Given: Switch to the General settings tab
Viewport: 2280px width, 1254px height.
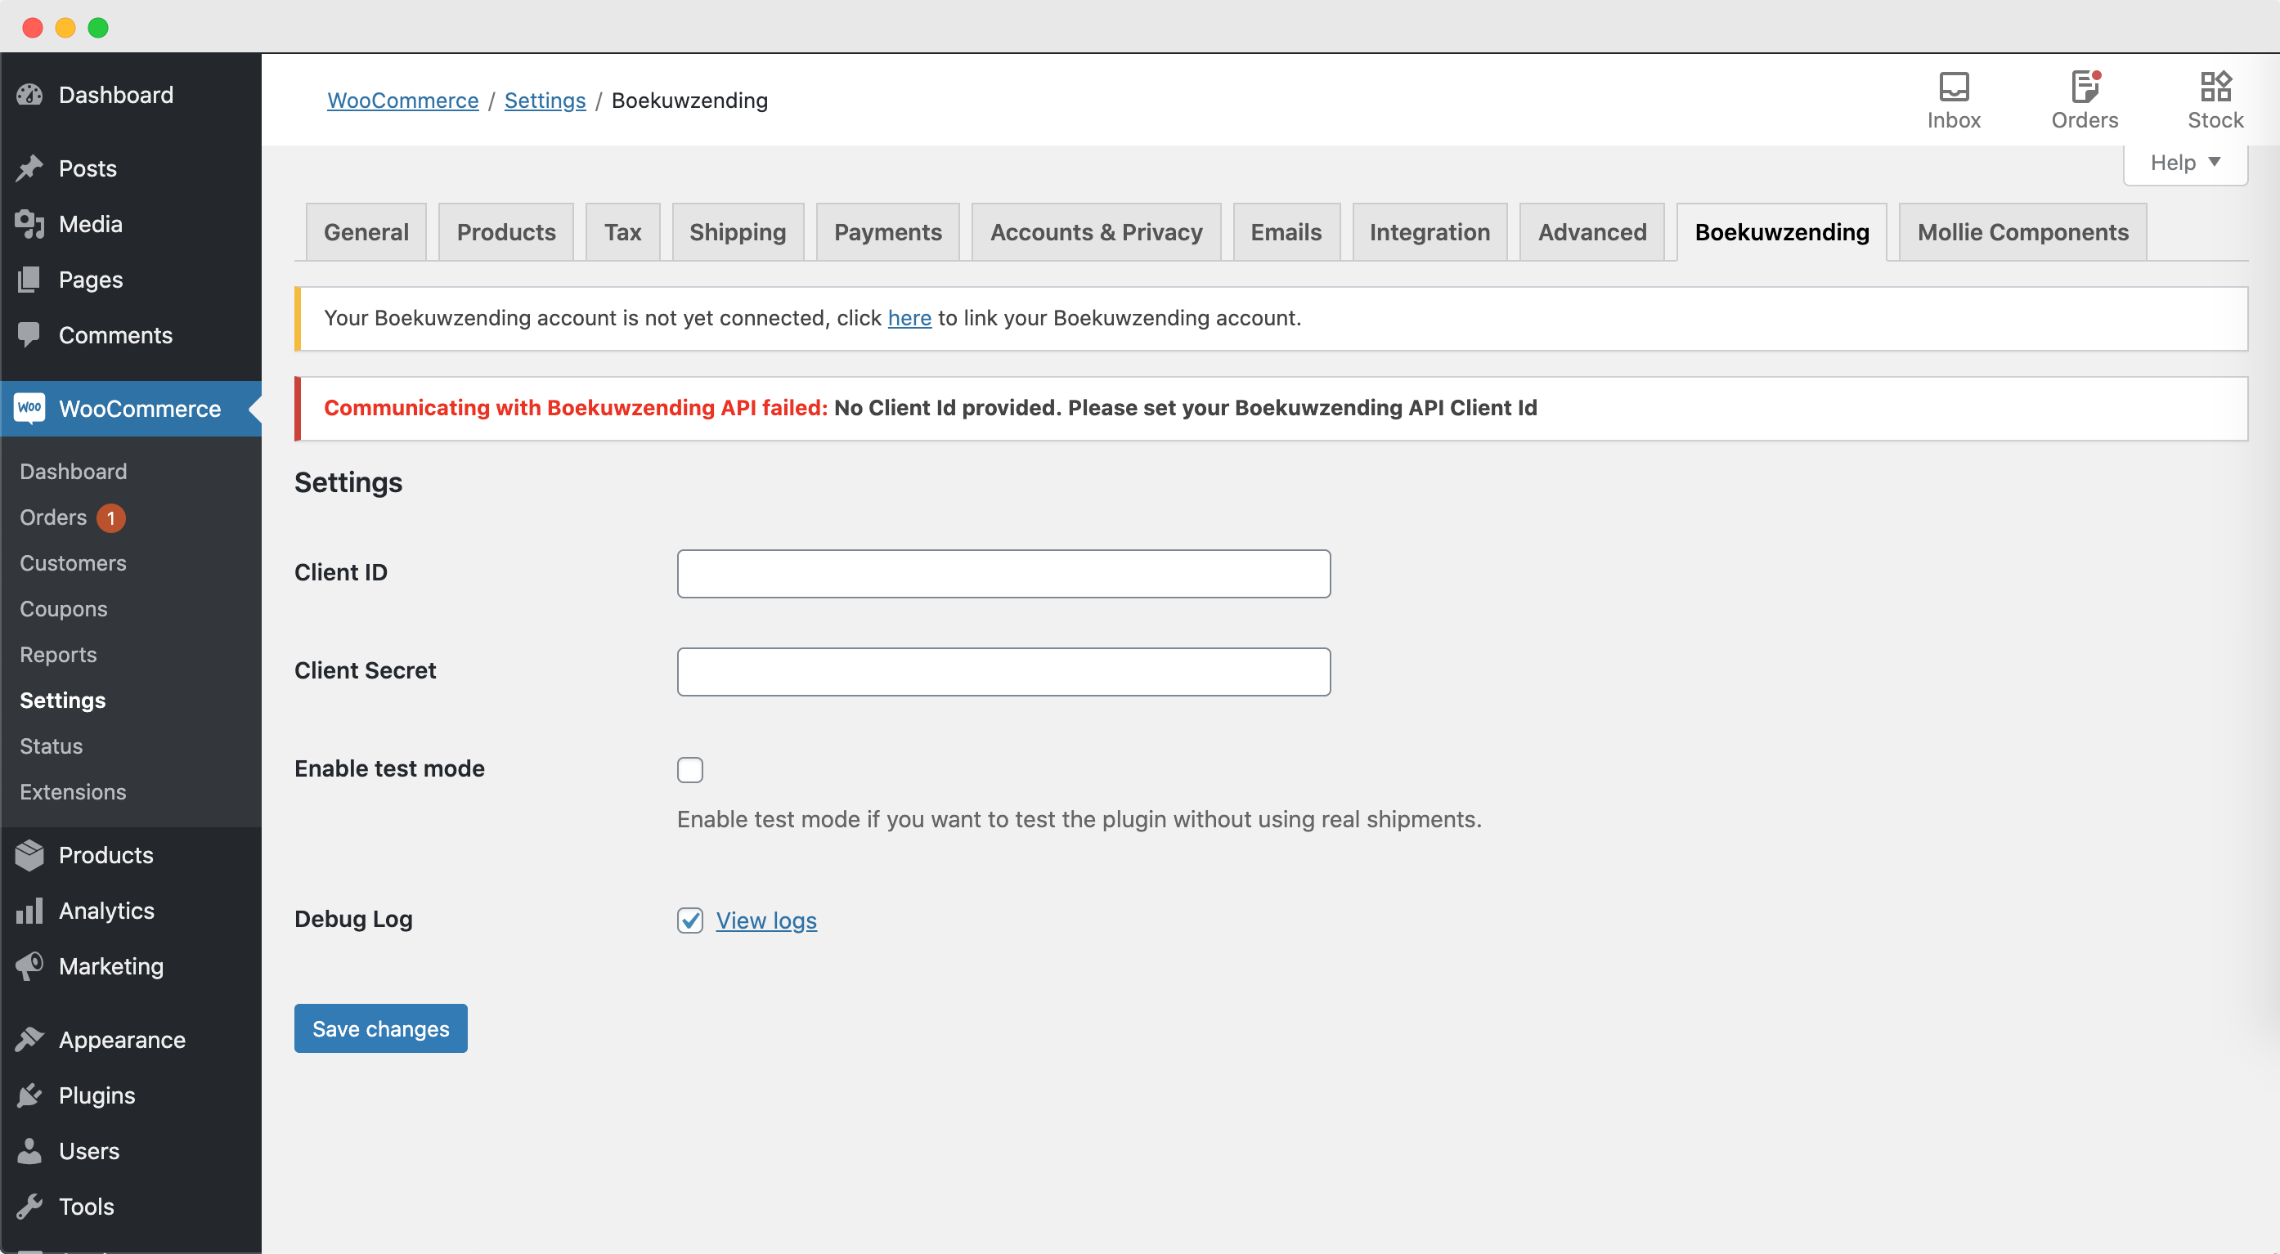Looking at the screenshot, I should (366, 232).
